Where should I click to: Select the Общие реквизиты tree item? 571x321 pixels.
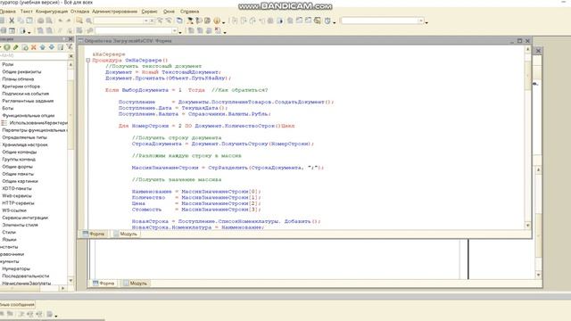click(21, 71)
